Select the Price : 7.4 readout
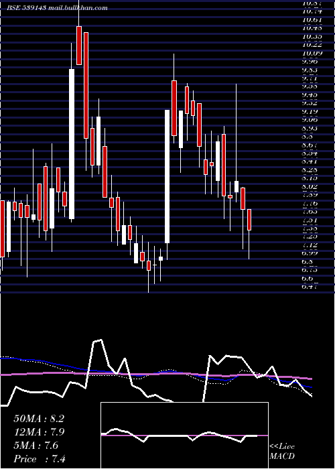The height and width of the screenshot is (469, 335). pyautogui.click(x=40, y=459)
